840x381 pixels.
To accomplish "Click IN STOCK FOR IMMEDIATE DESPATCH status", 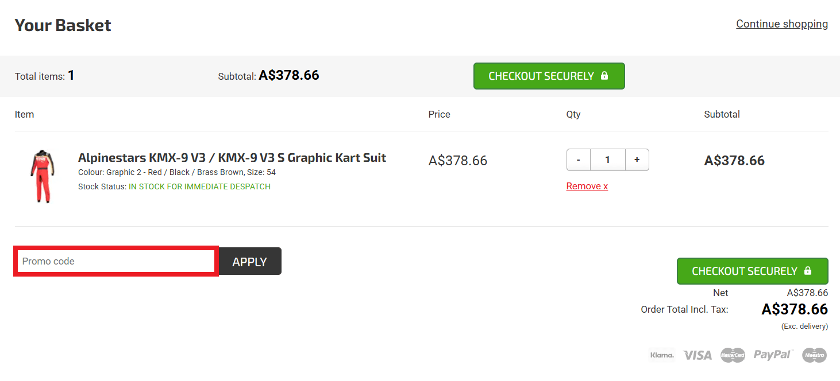I will (x=199, y=186).
